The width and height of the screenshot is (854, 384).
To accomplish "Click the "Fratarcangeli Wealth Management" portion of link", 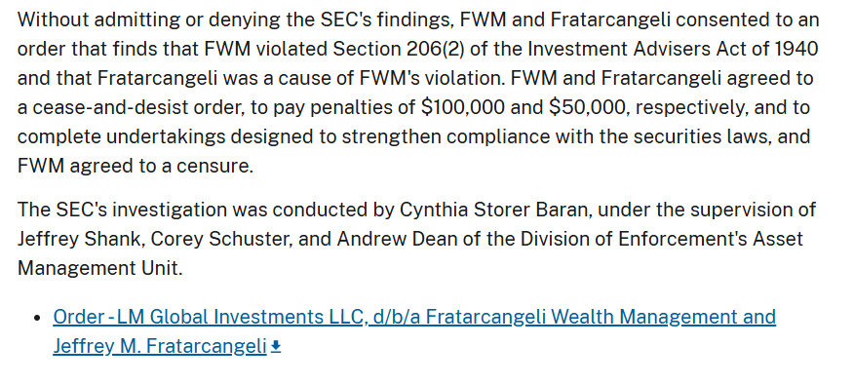I will pyautogui.click(x=572, y=317).
